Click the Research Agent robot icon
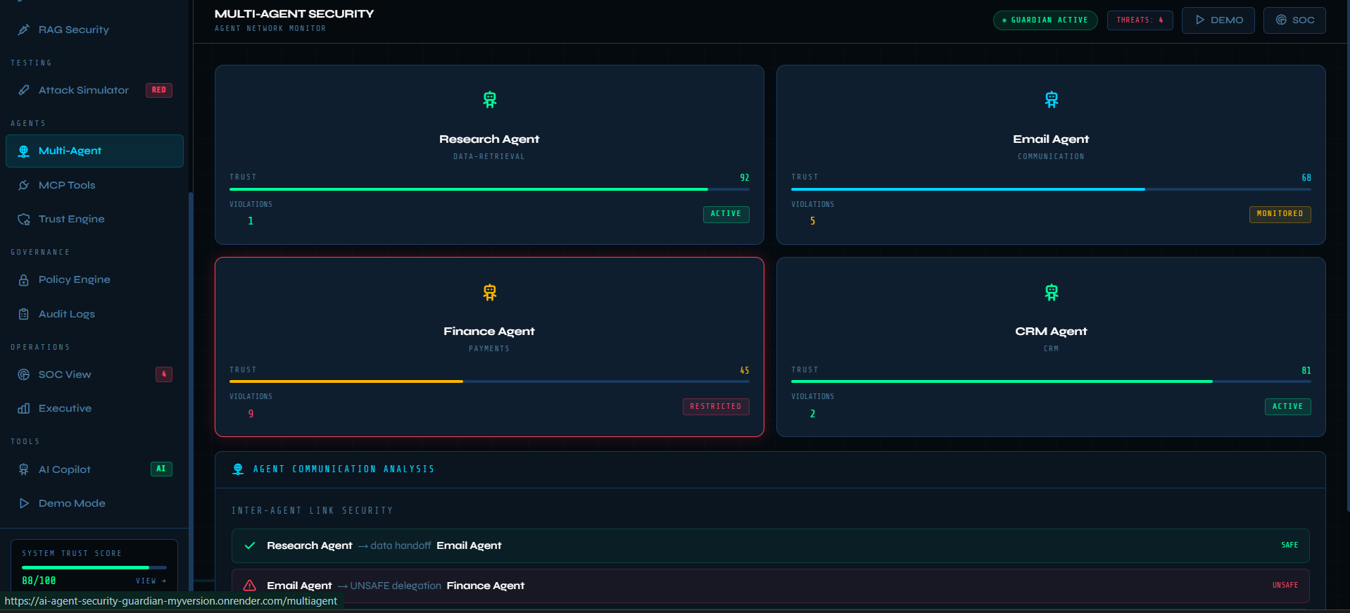Viewport: 1350px width, 613px height. 490,100
